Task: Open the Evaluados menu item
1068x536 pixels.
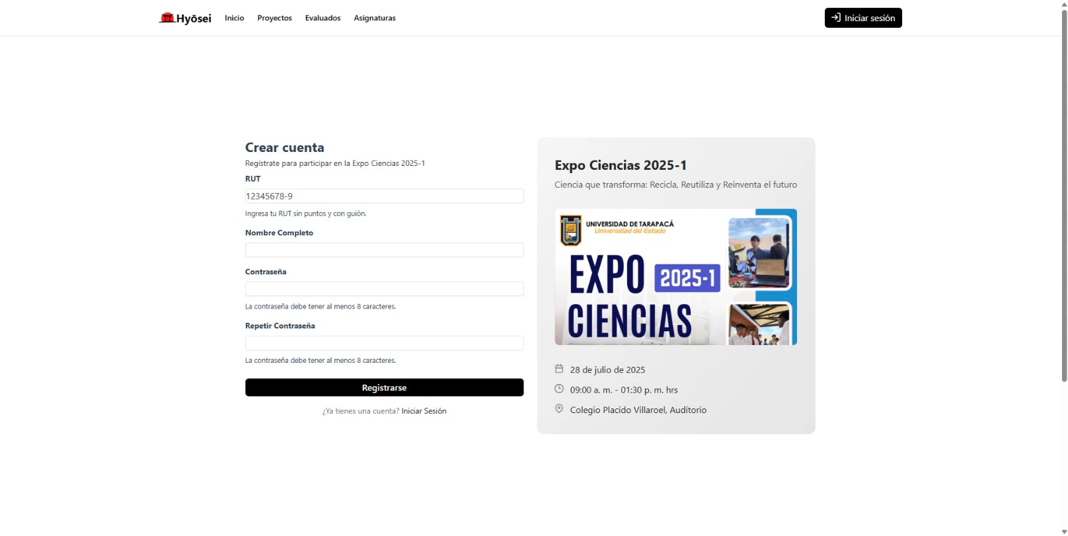Action: click(323, 18)
